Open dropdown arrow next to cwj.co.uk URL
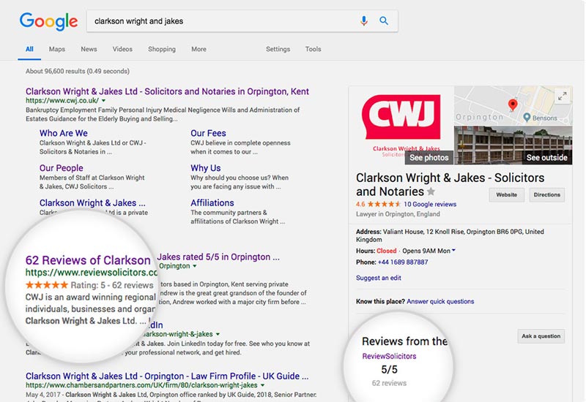Viewport: 586px width, 402px height. [103, 101]
